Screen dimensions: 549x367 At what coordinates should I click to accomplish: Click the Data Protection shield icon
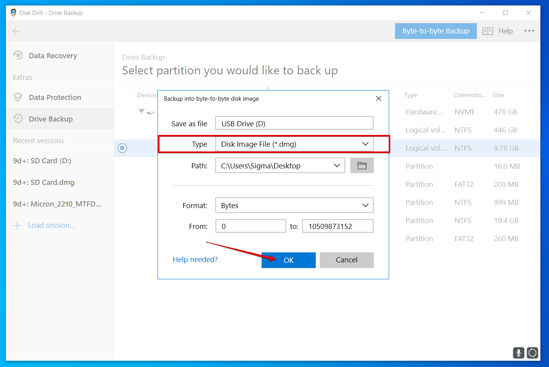[x=18, y=97]
